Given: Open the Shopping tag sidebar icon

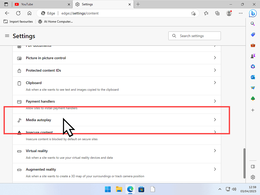Looking at the screenshot, I should click(253, 35).
